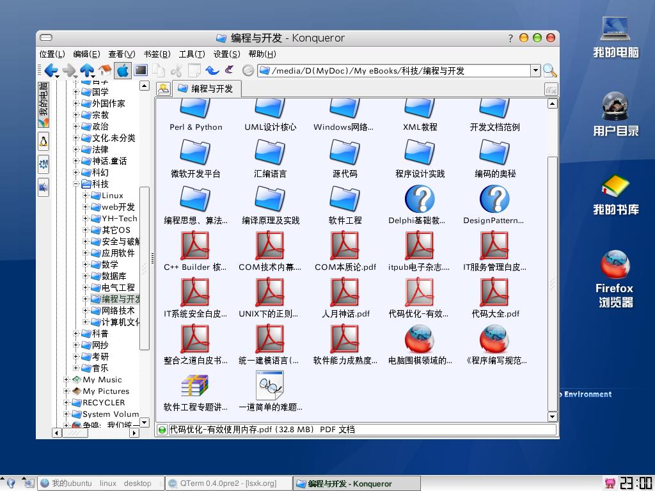
Task: Open the 汇编语言 folder
Action: pos(271,159)
